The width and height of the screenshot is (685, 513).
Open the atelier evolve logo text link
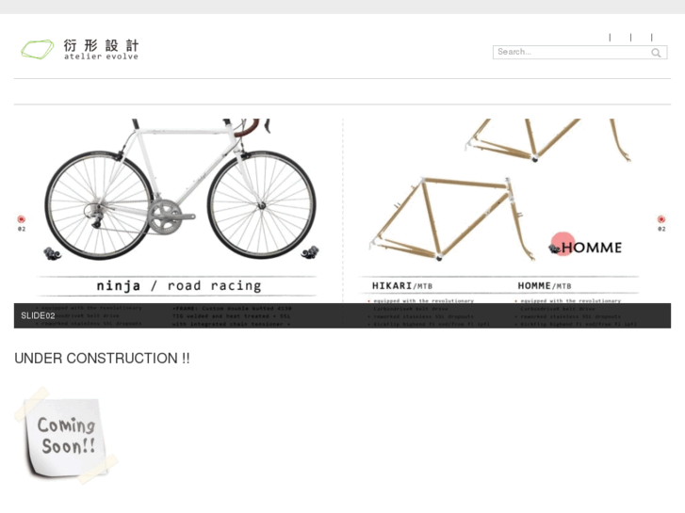[x=102, y=56]
